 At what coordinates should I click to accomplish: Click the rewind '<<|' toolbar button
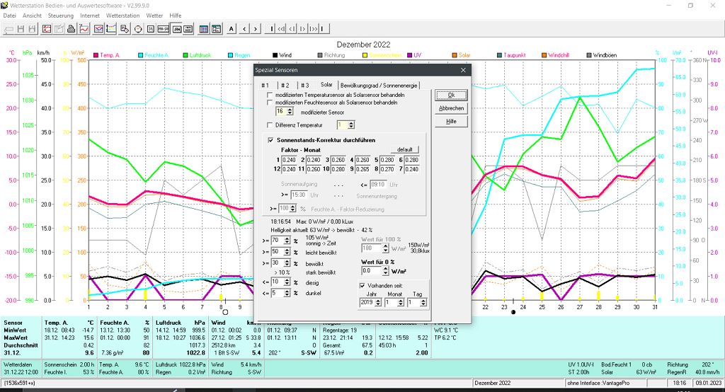(x=282, y=29)
